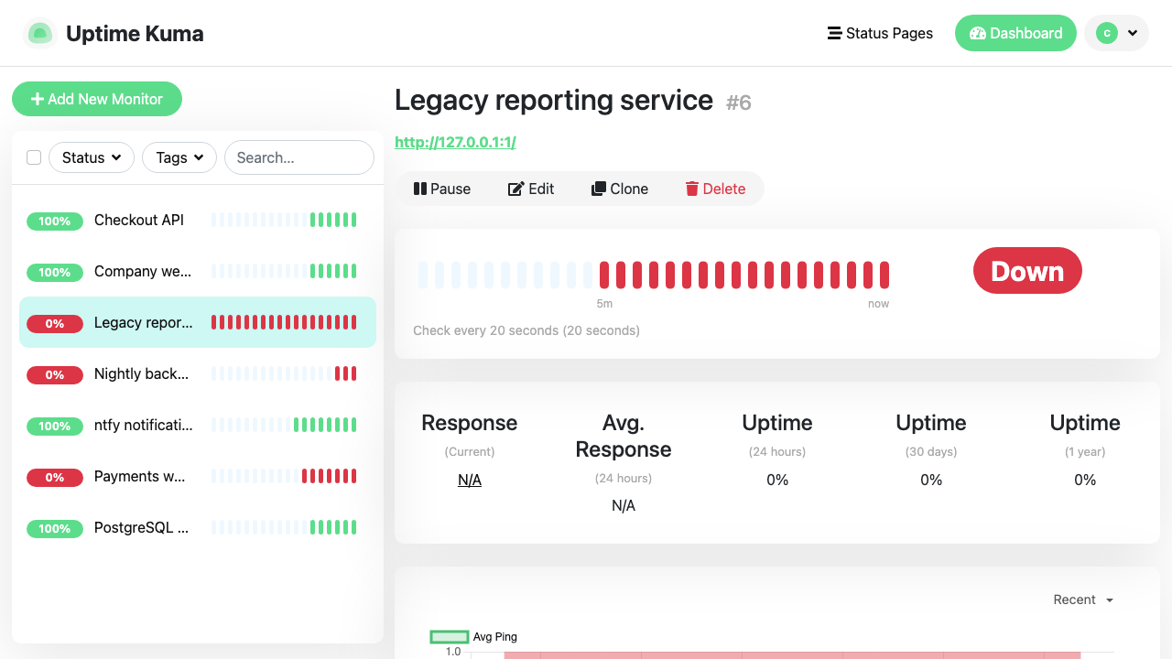Select the Nightly backup monitor
Viewport: 1172px width, 659px height.
198,373
